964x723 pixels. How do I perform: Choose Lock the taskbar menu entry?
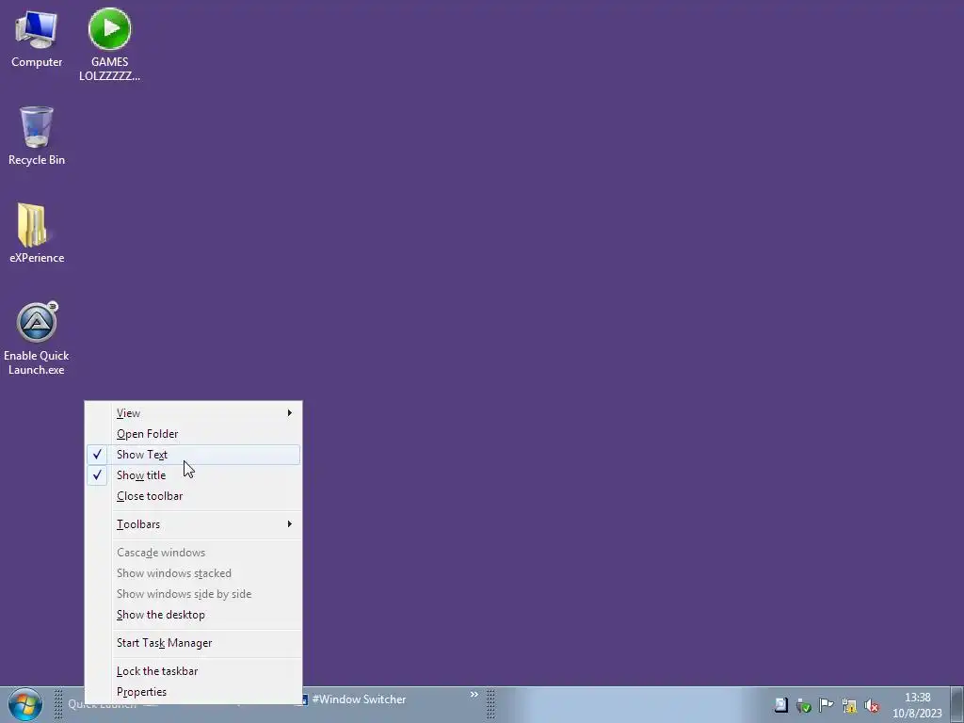(x=193, y=671)
